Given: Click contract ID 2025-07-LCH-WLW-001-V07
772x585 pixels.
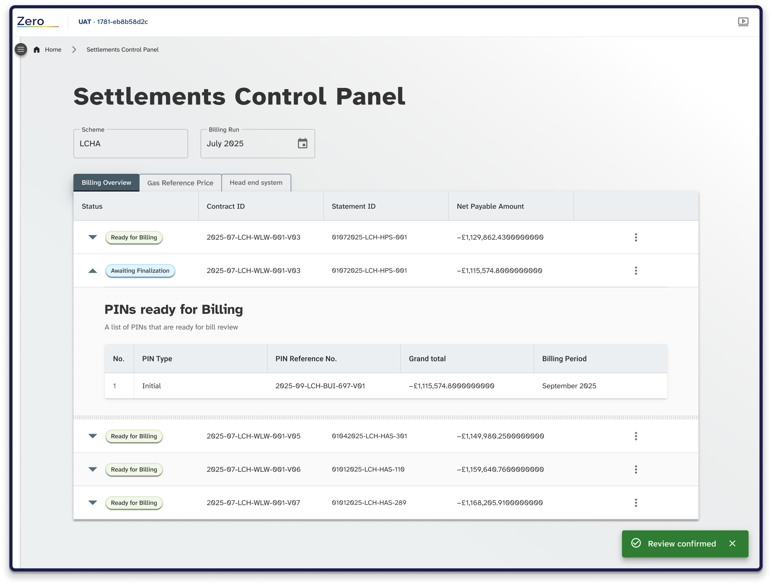Looking at the screenshot, I should (x=253, y=503).
